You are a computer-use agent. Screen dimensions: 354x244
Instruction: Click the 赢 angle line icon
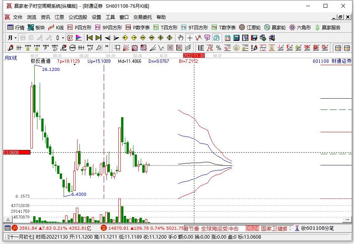(316, 48)
